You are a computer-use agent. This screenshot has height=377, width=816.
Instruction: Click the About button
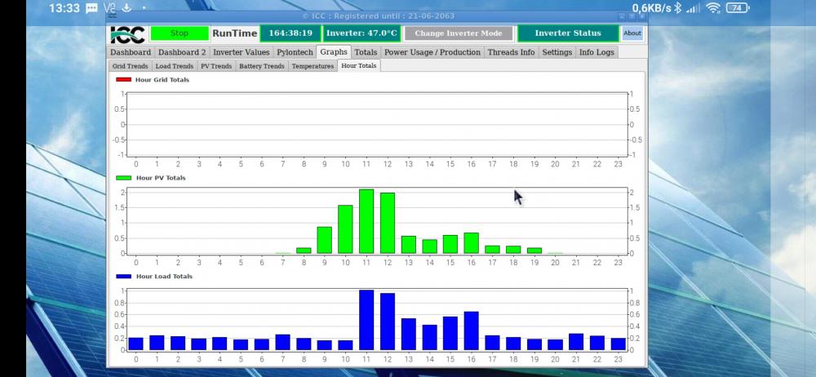[x=632, y=33]
